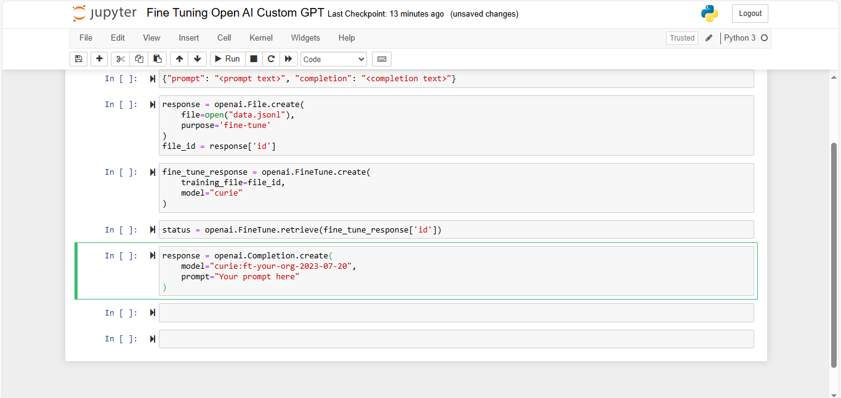Viewport: 841px width, 398px height.
Task: Open the Help menu
Action: [x=346, y=38]
